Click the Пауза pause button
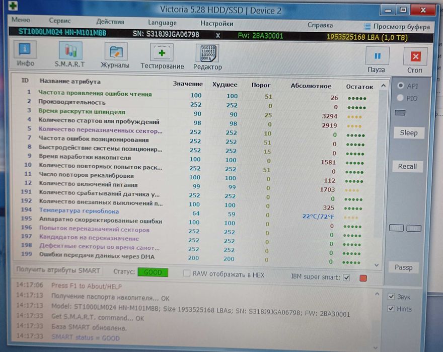The width and height of the screenshot is (443, 352). [x=377, y=59]
